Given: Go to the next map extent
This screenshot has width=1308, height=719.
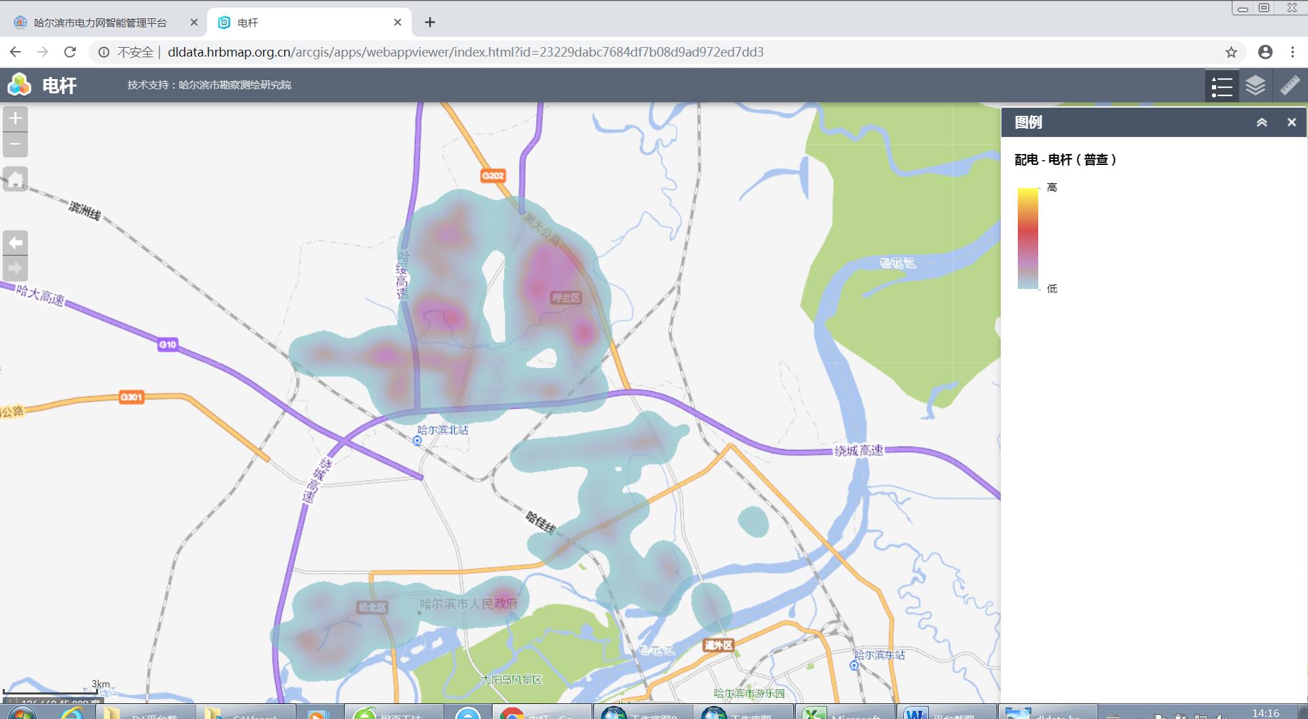Looking at the screenshot, I should pos(16,269).
